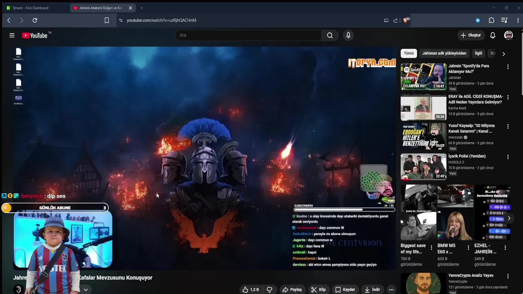Viewport: 523px width, 294px height.
Task: Open options for YemreCrypto Analiz video
Action: pyautogui.click(x=508, y=276)
